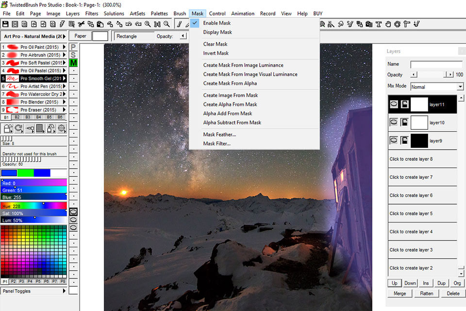
Task: Click the Flatten button
Action: [x=427, y=294]
